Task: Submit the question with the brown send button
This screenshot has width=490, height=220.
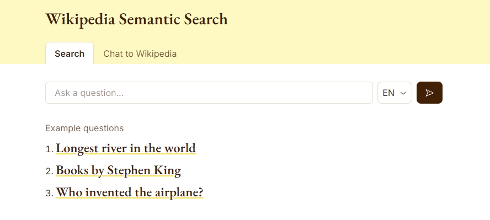Action: [429, 93]
